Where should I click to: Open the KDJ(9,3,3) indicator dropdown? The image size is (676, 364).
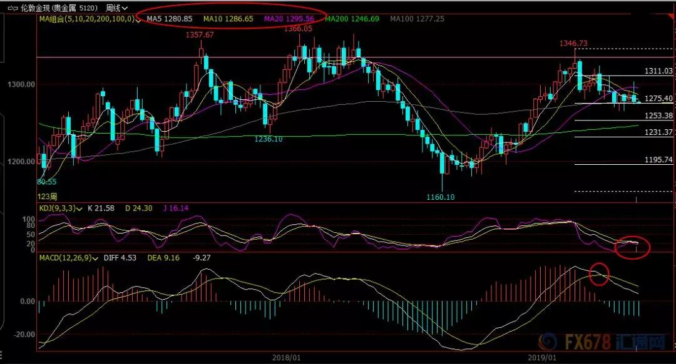click(x=81, y=209)
